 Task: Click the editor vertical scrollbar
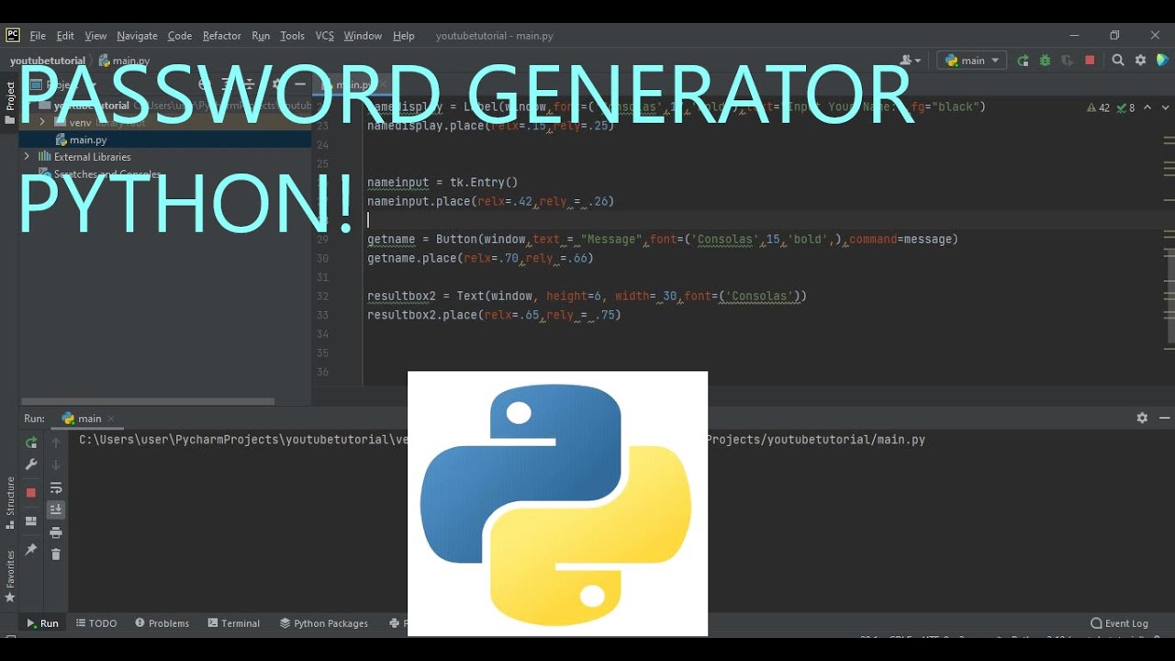pos(1171,297)
